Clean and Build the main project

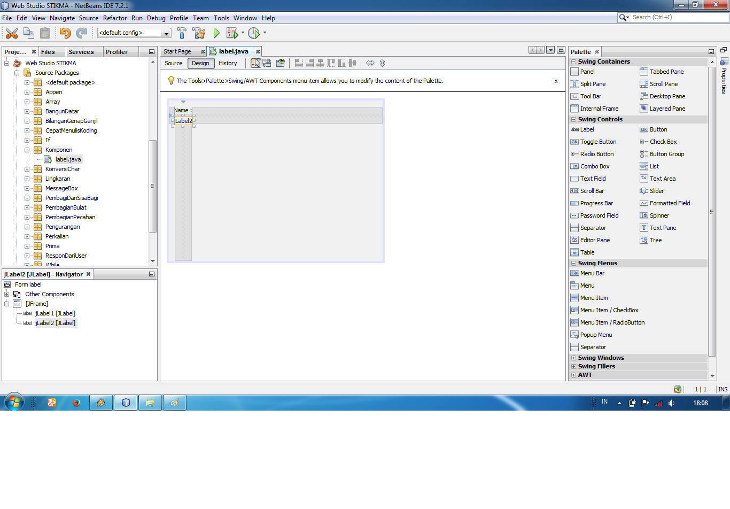[x=198, y=33]
